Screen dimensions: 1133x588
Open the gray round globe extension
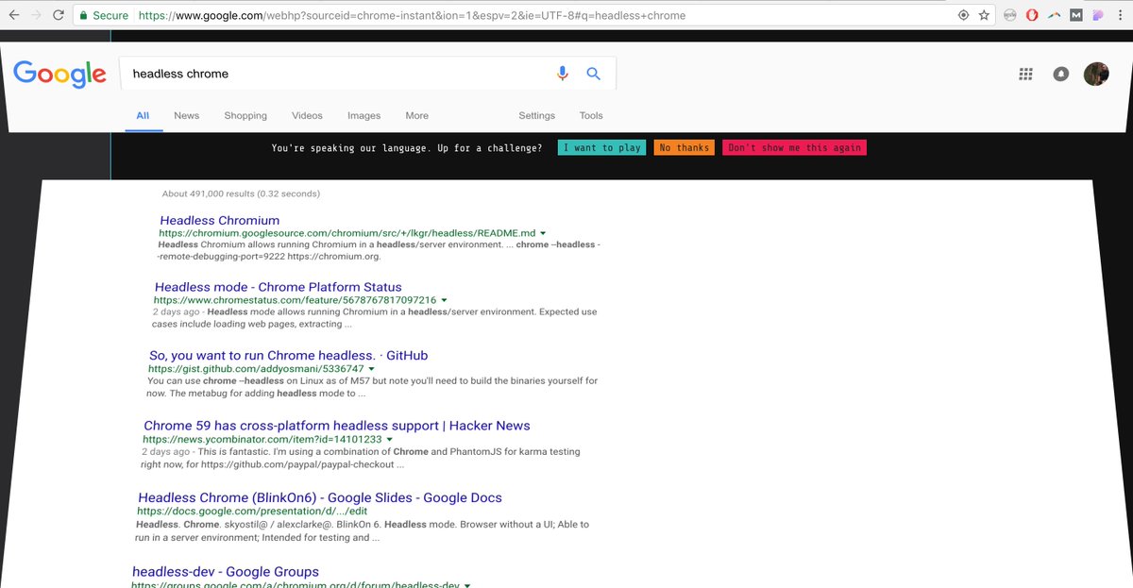point(1010,15)
